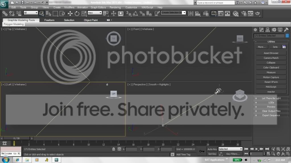This screenshot has height=163, width=291.
Task: Expand Export Sequence rollout
Action: click(271, 115)
